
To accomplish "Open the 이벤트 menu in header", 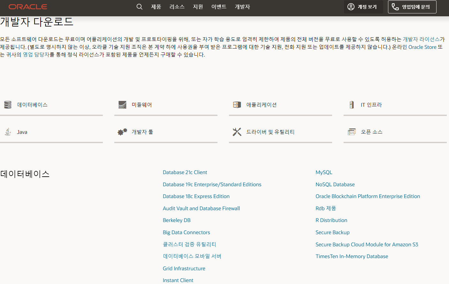I will (219, 7).
